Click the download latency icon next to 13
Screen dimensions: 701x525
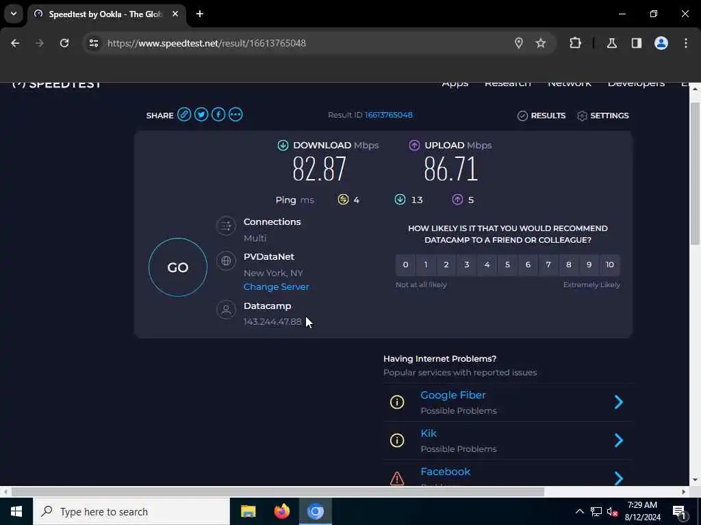pos(400,199)
